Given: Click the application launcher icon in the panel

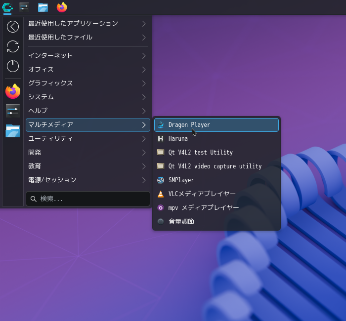Looking at the screenshot, I should coord(7,7).
